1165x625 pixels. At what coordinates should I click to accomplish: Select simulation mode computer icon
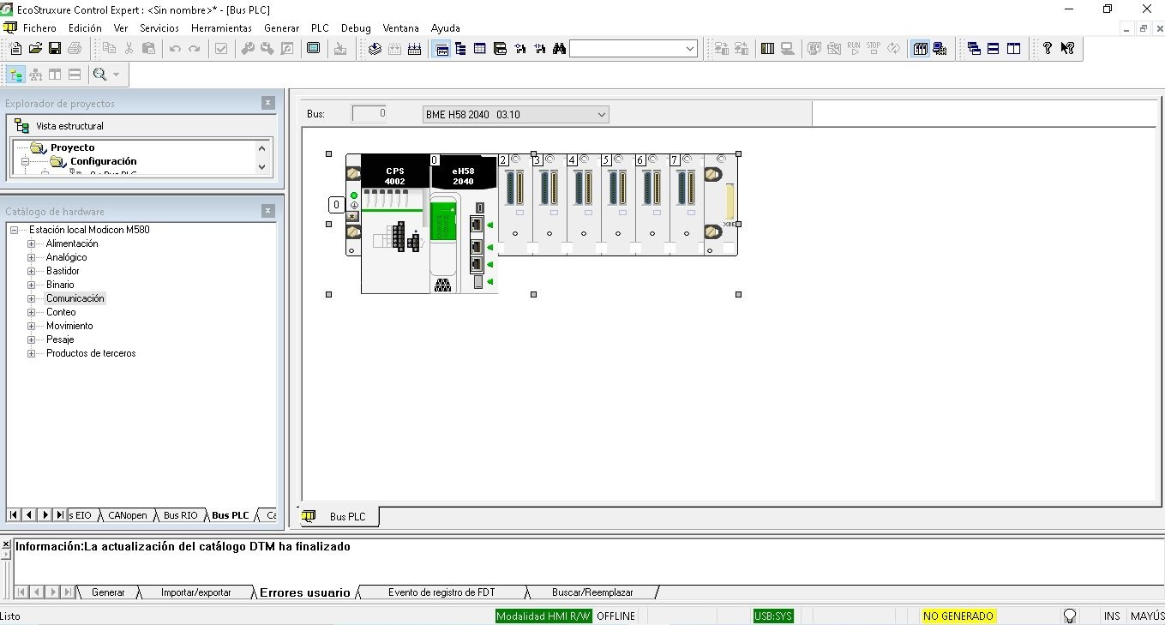pos(940,49)
